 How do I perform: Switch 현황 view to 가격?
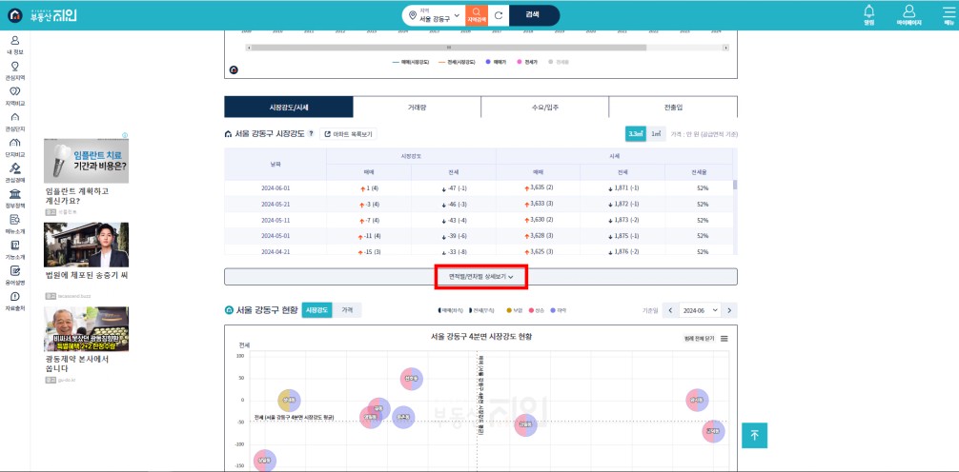coord(347,310)
